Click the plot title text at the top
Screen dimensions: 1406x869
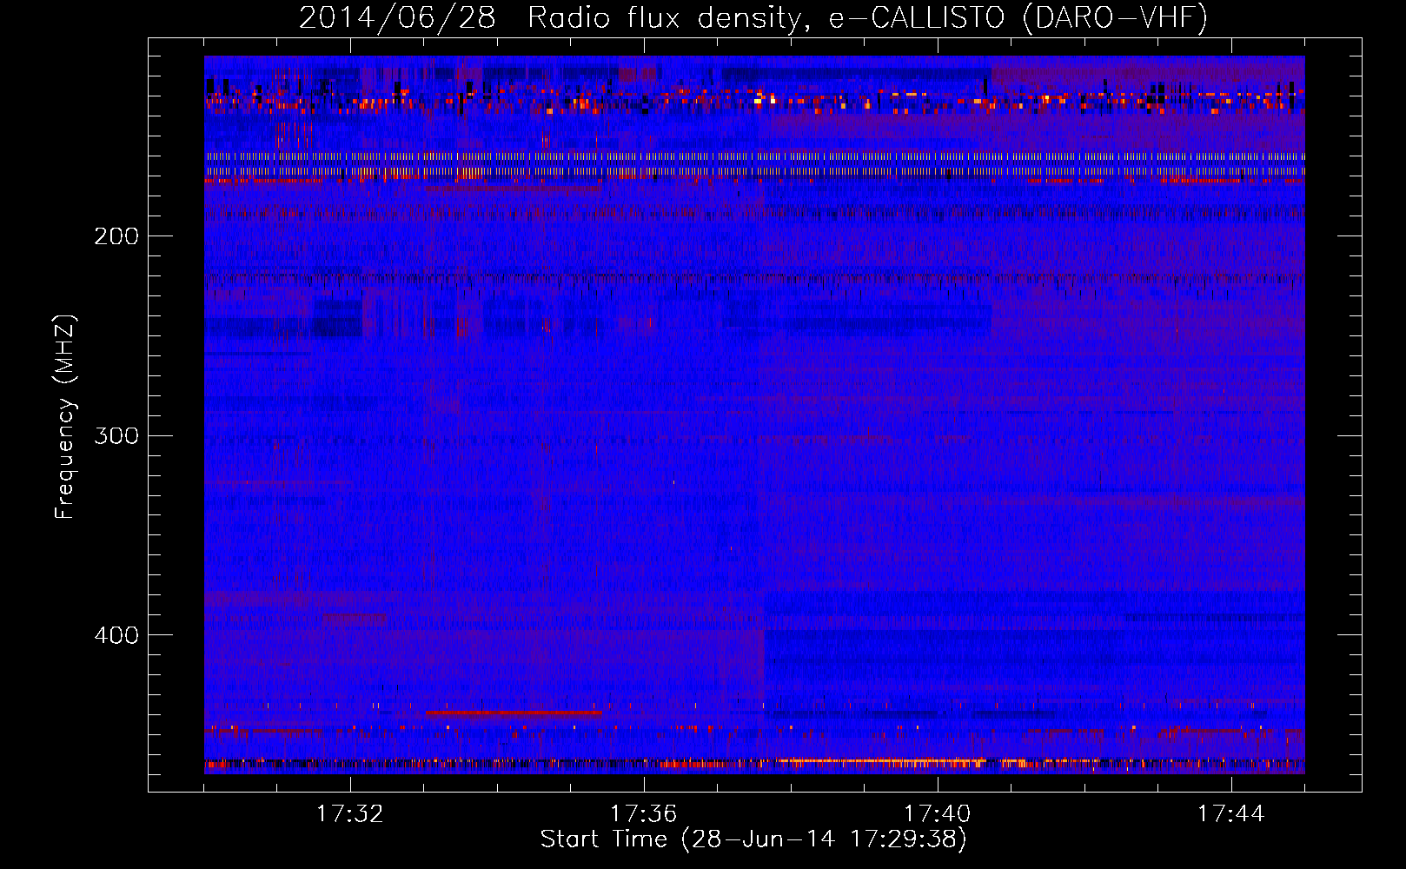(753, 17)
